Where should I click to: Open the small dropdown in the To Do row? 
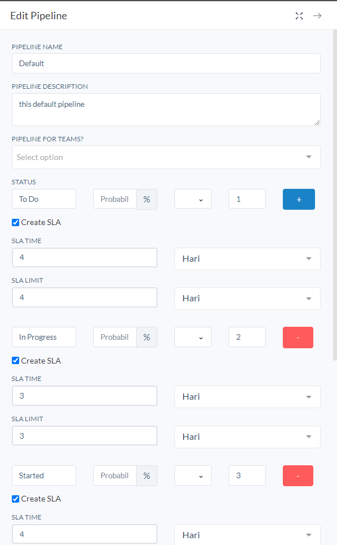click(193, 199)
